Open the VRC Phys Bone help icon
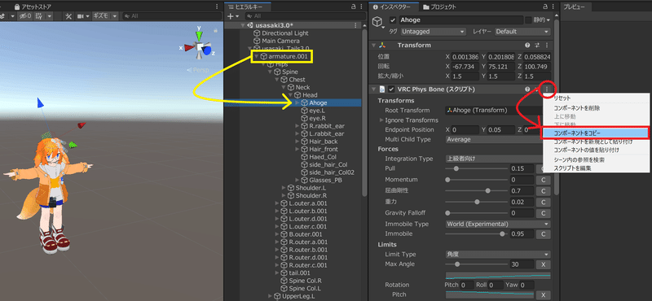The image size is (652, 301). [x=527, y=89]
